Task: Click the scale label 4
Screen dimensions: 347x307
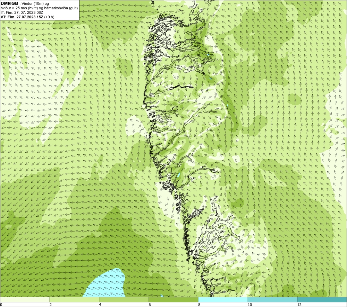Action: coord(100,305)
